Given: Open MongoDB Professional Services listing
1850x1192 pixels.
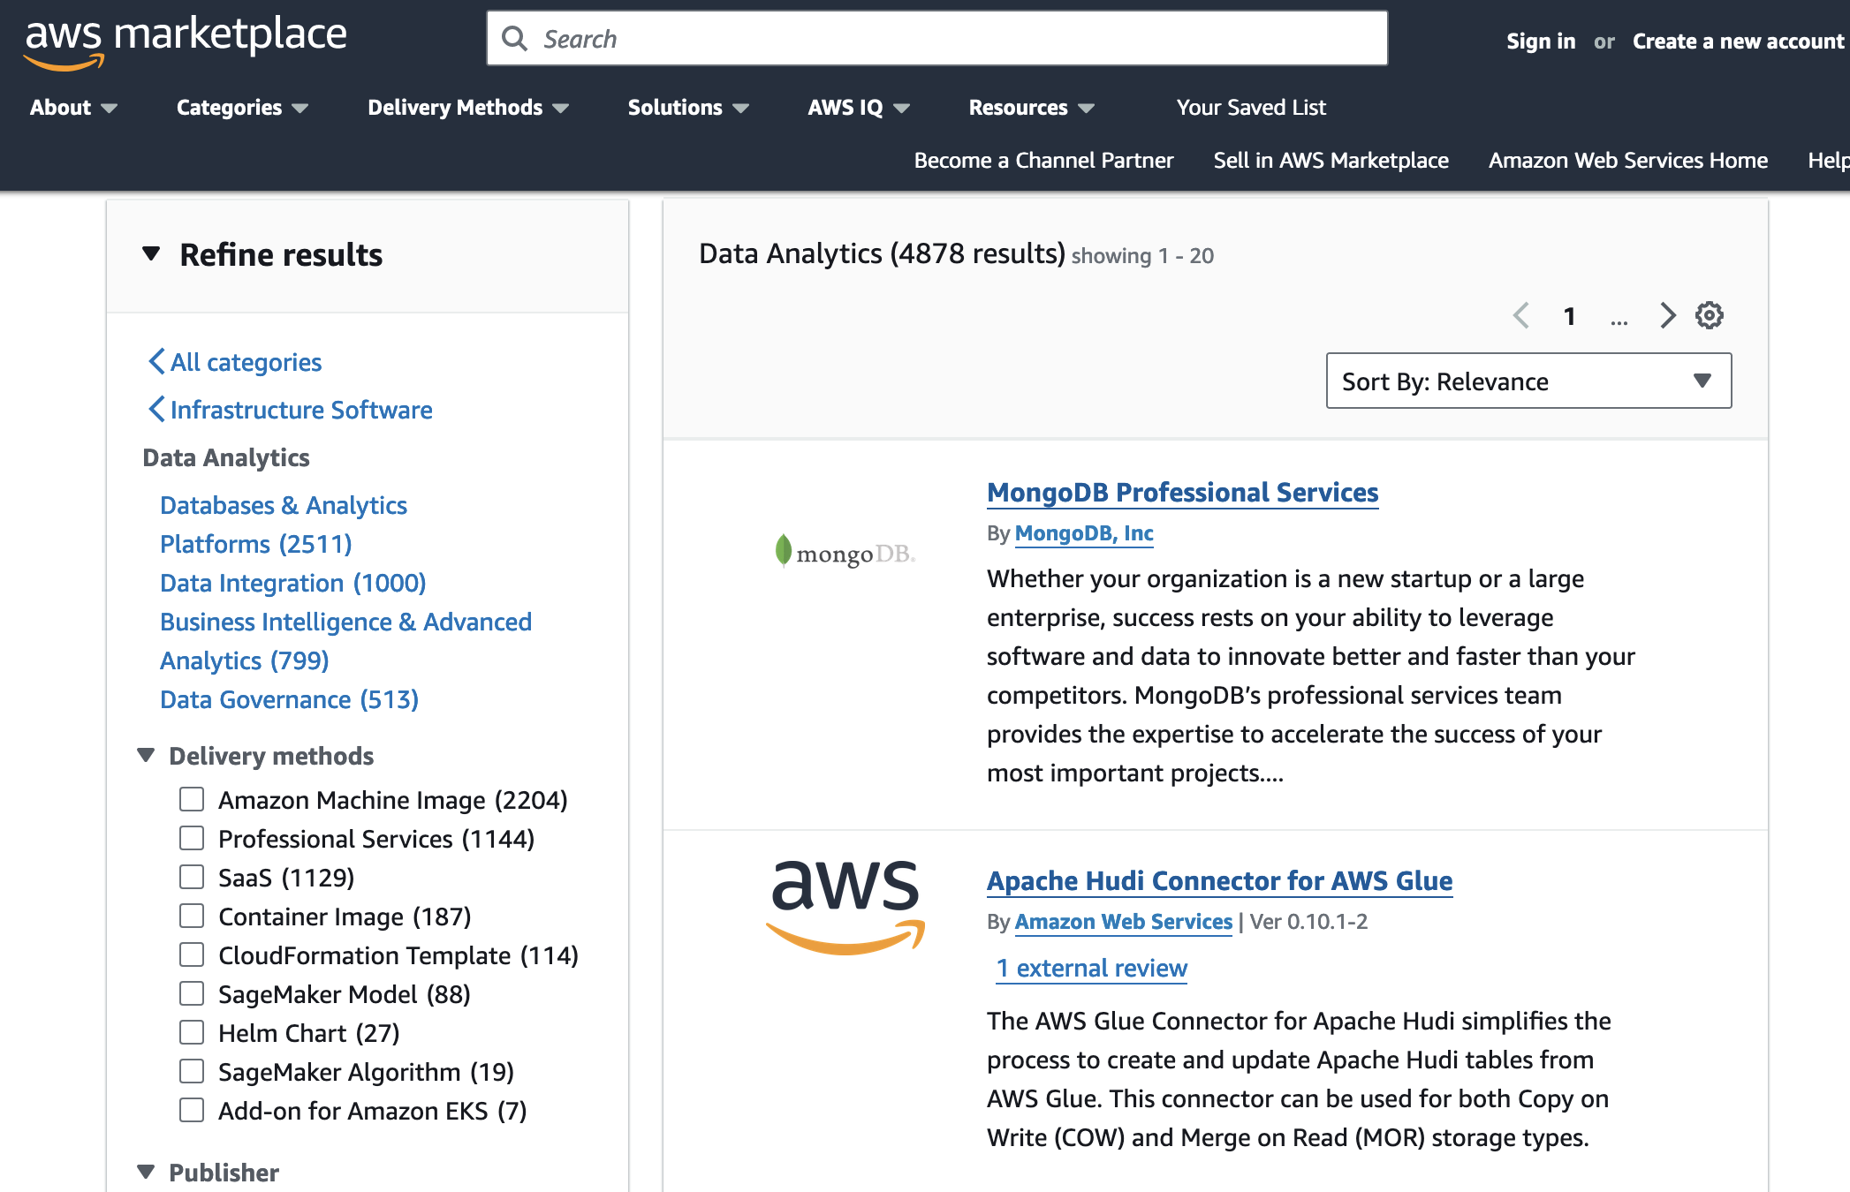Looking at the screenshot, I should (x=1182, y=493).
